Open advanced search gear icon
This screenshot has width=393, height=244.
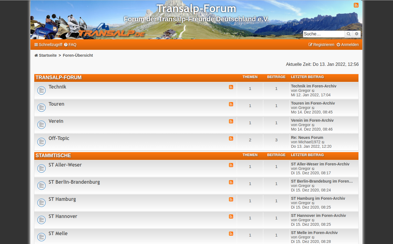click(356, 34)
